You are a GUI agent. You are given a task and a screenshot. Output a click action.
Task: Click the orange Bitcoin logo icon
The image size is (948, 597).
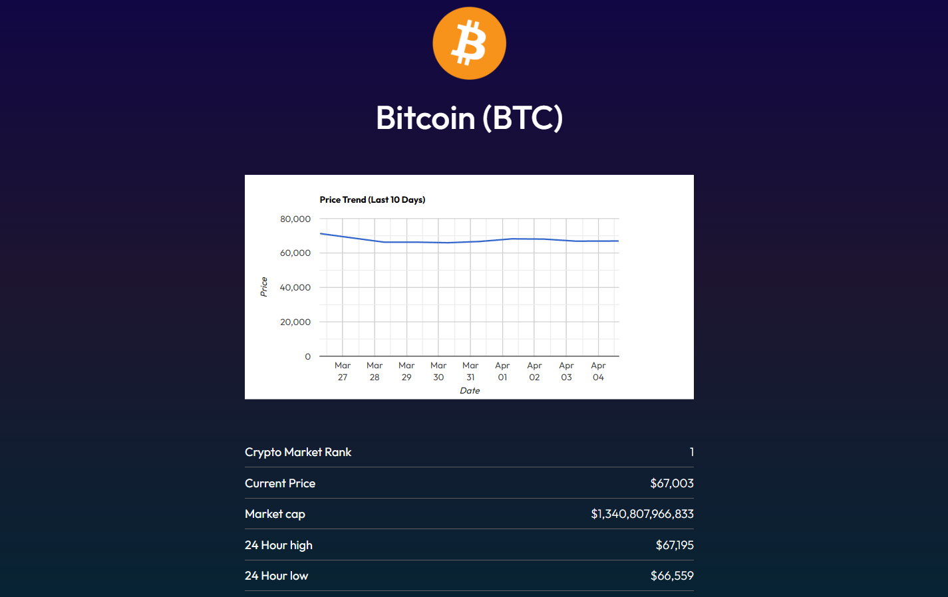tap(469, 44)
